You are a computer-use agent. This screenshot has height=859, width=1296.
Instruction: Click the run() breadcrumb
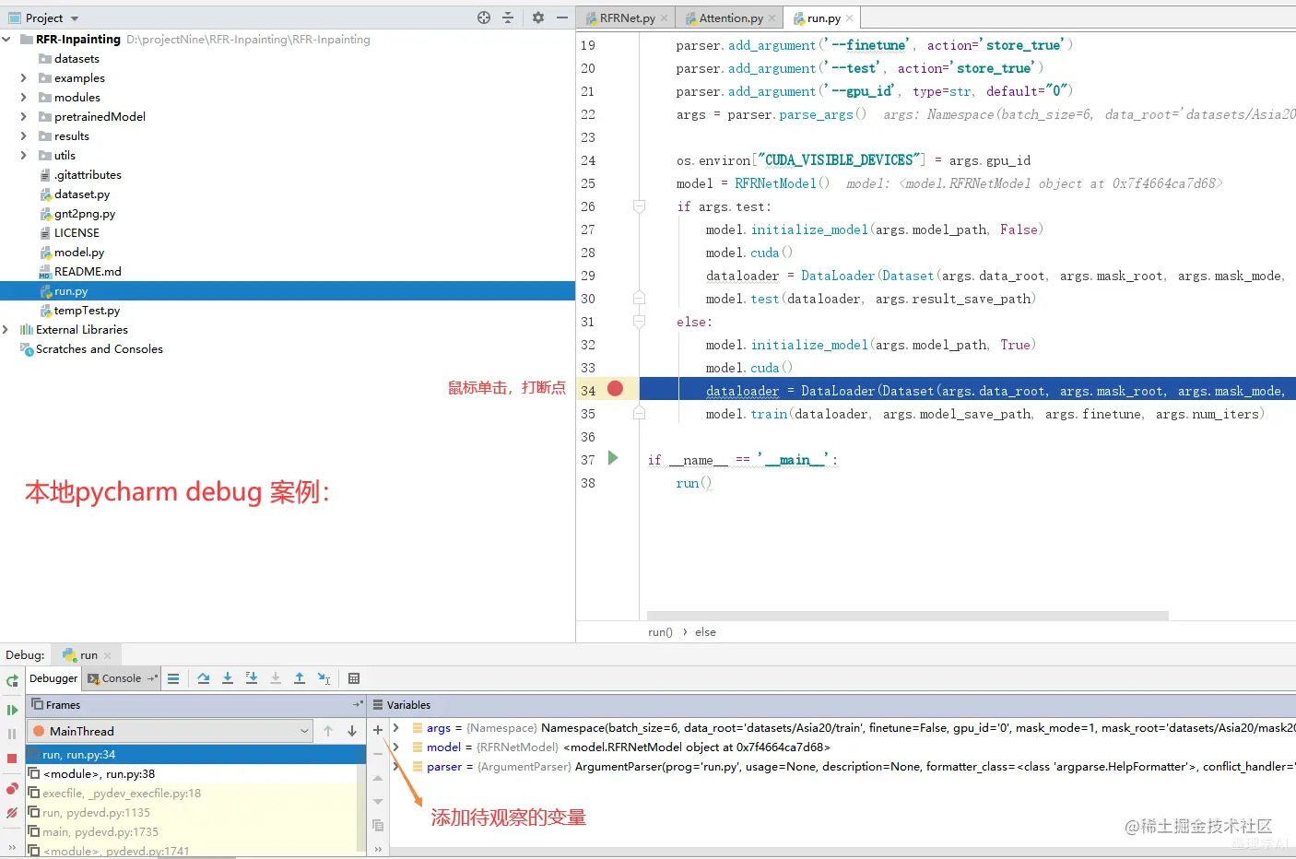[660, 632]
